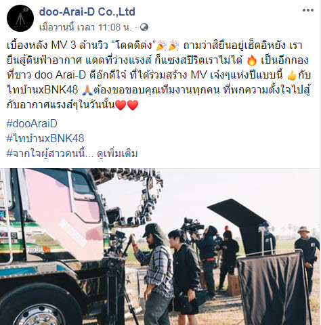Click the post text mentioning โดดดิด่ง

click(158, 75)
